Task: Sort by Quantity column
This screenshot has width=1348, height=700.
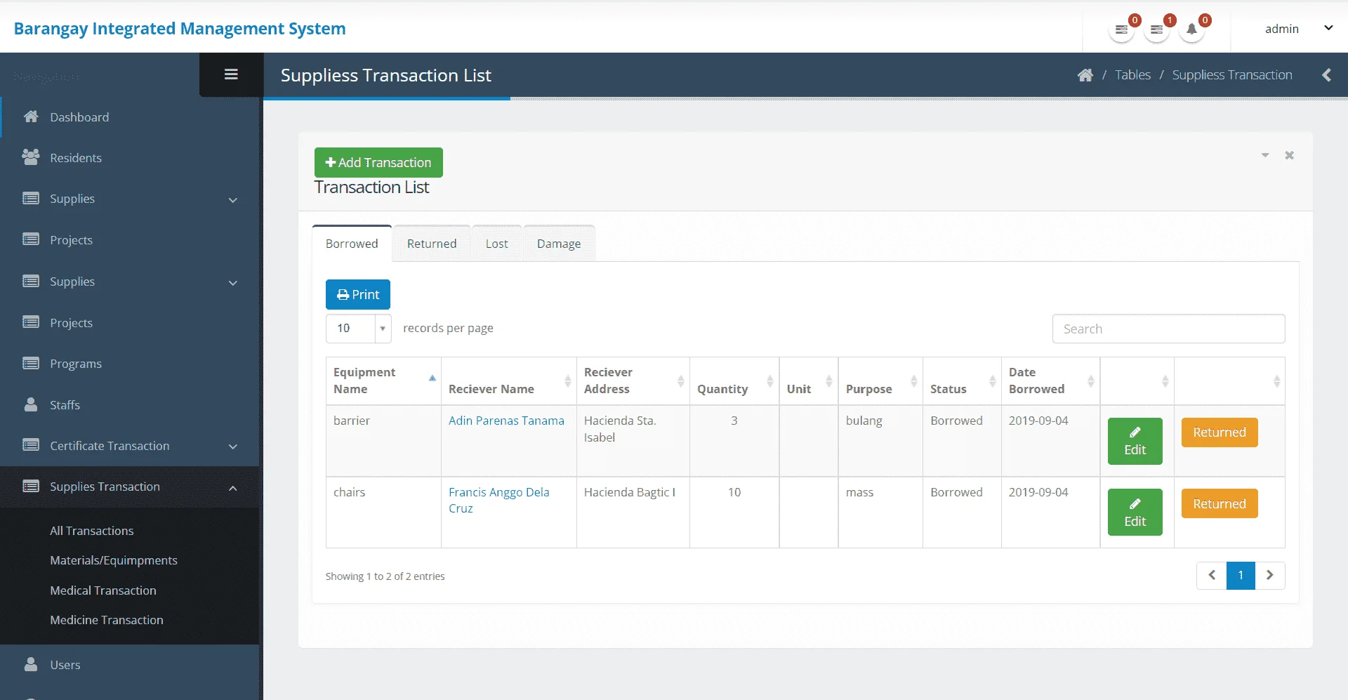Action: tap(769, 381)
